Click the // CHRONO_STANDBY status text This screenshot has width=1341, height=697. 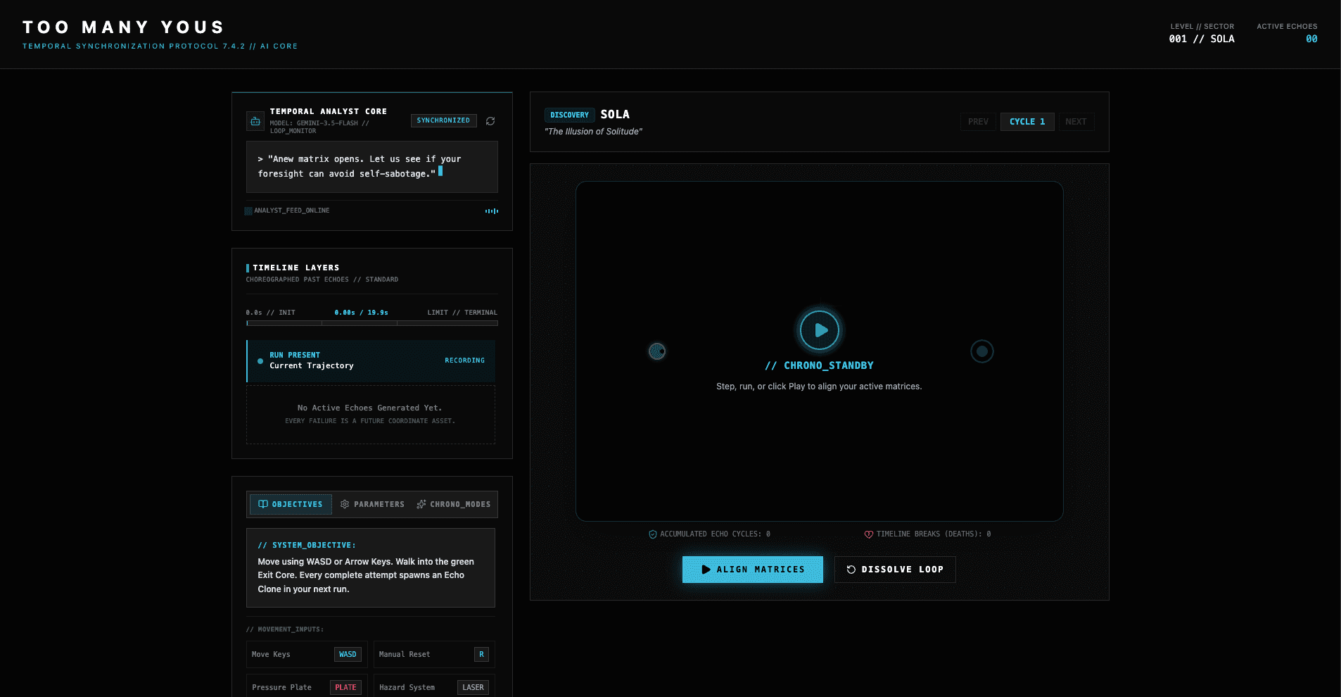[820, 365]
